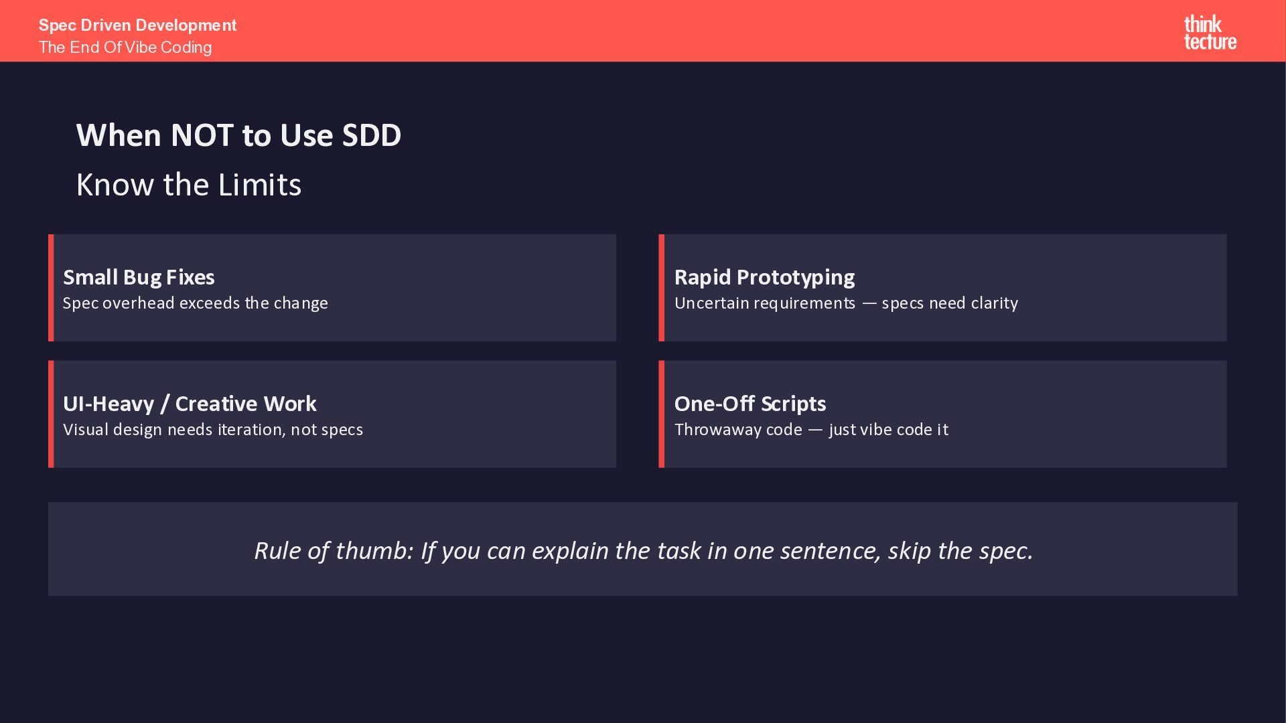Click "Uncertain requirements — specs need clarity" text
The width and height of the screenshot is (1286, 723).
click(846, 303)
